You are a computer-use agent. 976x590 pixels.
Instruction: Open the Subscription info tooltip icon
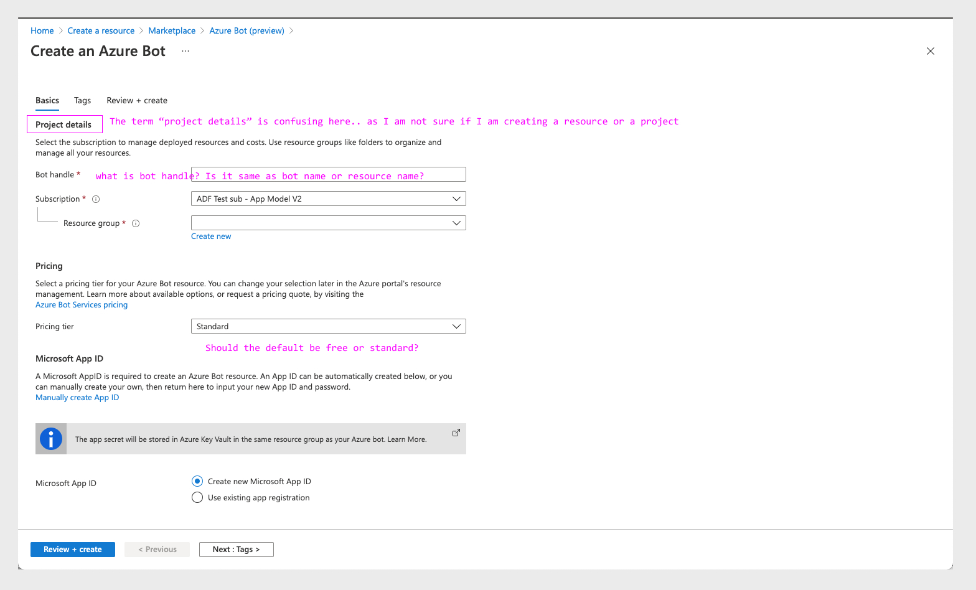pyautogui.click(x=95, y=199)
